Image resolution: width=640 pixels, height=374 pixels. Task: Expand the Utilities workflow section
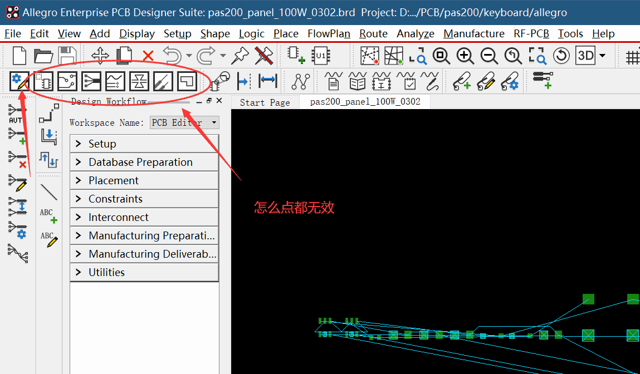(144, 272)
